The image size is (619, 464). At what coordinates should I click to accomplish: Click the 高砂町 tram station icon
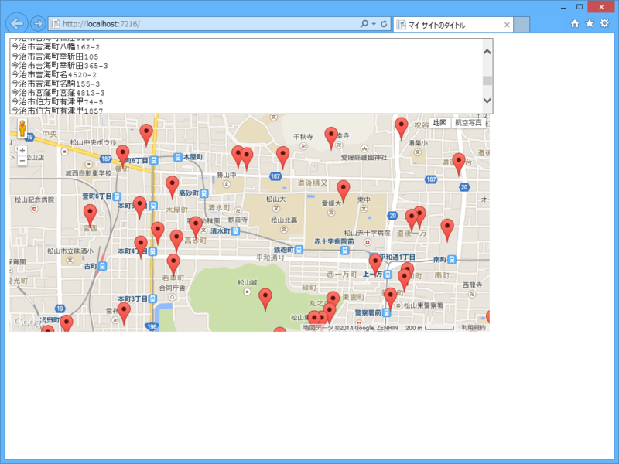click(x=203, y=193)
